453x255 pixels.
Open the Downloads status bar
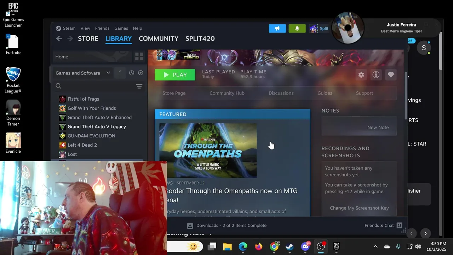point(227,225)
